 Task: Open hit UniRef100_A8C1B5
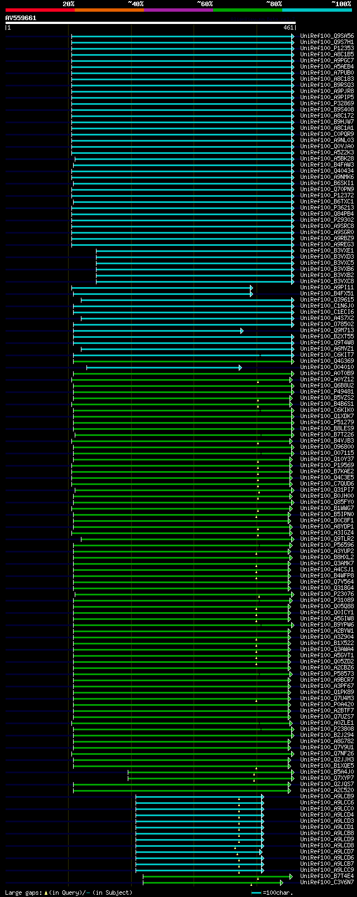coord(327,54)
